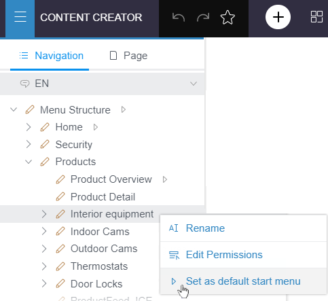Select the Menu Structure label
Screen dimensions: 328x301
(x=75, y=110)
